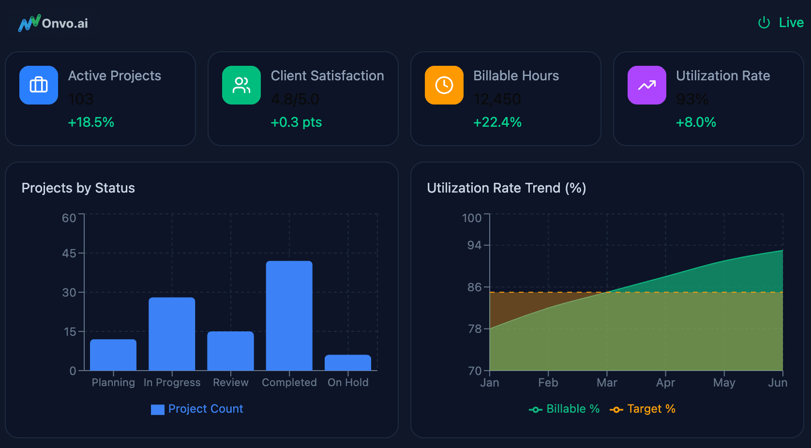
Task: Click the green Client Satisfaction users icon
Action: 241,85
